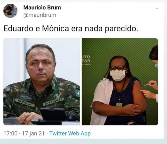The height and width of the screenshot is (144, 167).
Task: Open the left photo of the army officer
Action: [x=41, y=82]
